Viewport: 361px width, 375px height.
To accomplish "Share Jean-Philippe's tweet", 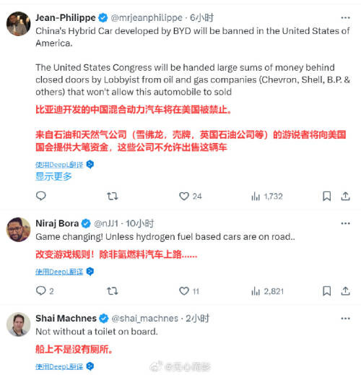I will pyautogui.click(x=345, y=197).
